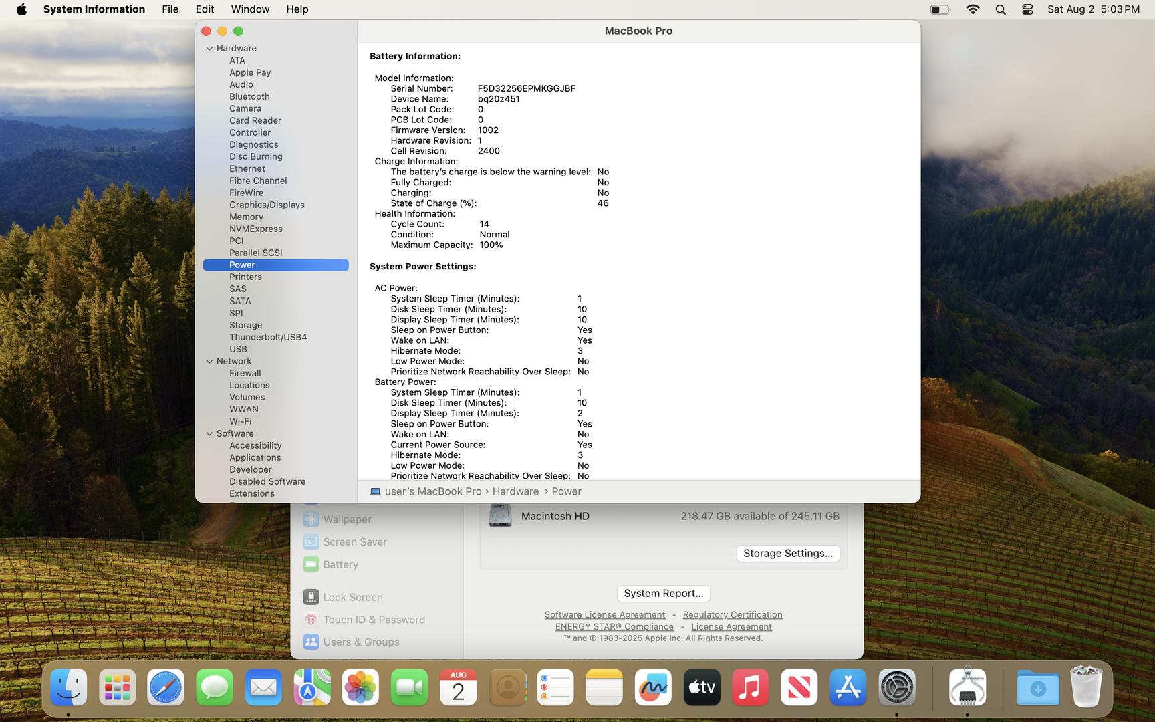This screenshot has height=722, width=1155.
Task: Open Finder from the Dock
Action: (68, 687)
